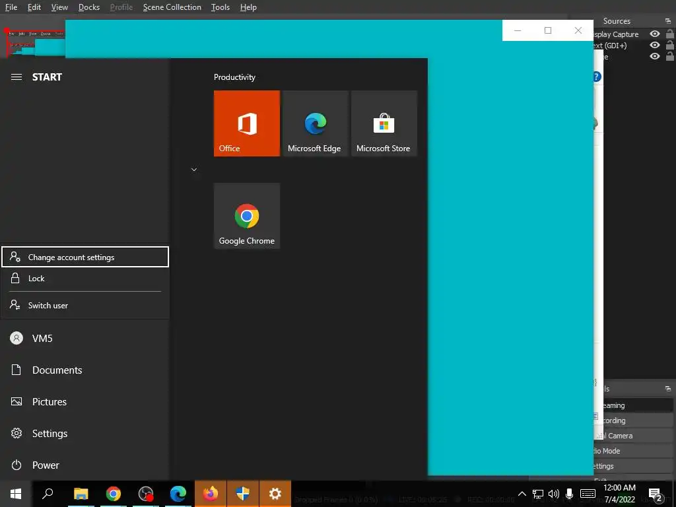
Task: Switch to Chrome in the taskbar
Action: click(114, 494)
